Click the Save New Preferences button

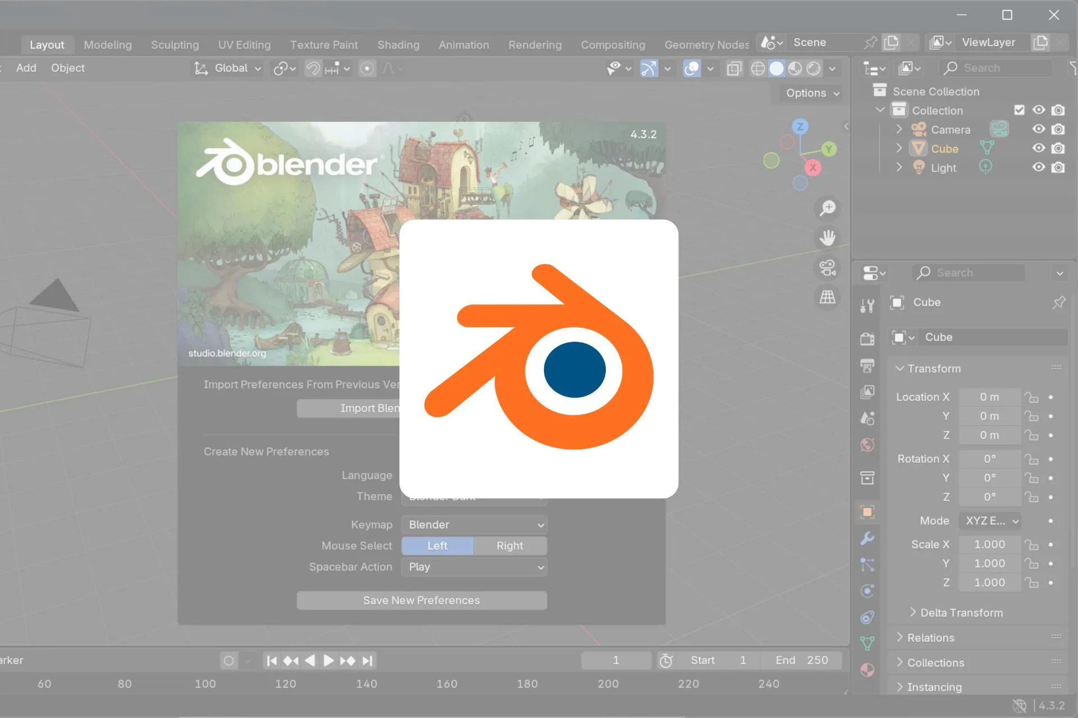tap(422, 600)
